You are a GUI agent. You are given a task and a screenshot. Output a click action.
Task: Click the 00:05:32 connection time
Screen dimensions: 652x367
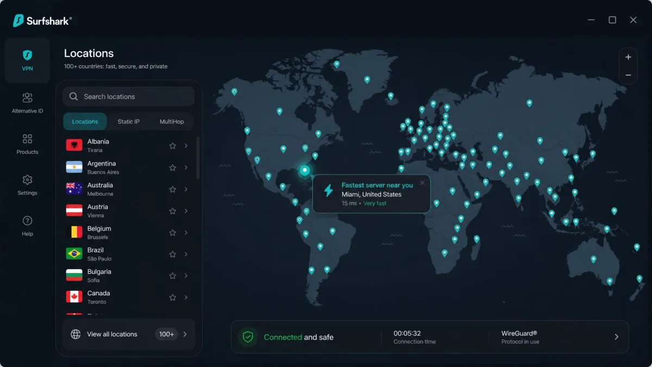click(x=407, y=333)
